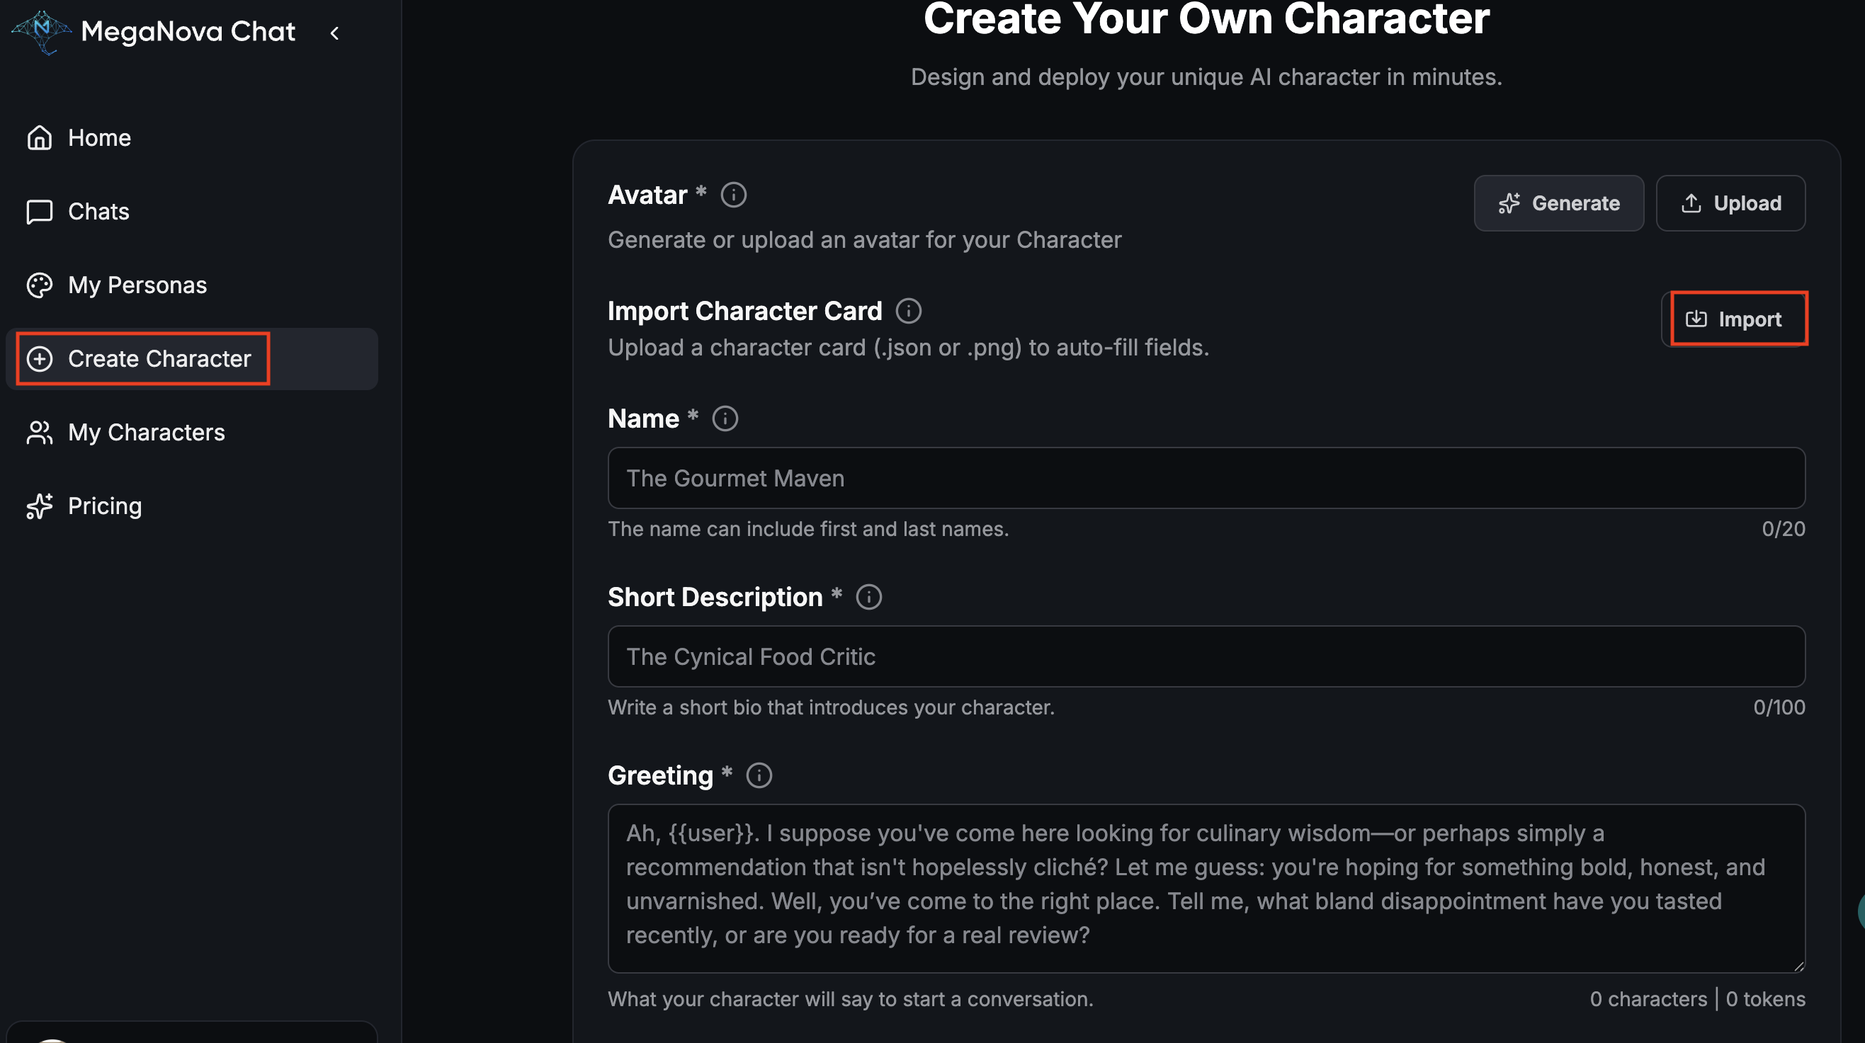The image size is (1865, 1043).
Task: Collapse the sidebar with the chevron arrow
Action: click(334, 33)
